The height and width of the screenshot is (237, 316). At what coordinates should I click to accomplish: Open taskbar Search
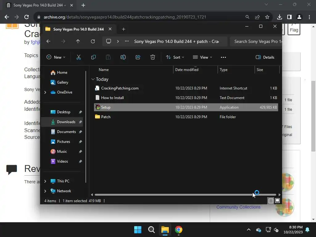click(151, 230)
